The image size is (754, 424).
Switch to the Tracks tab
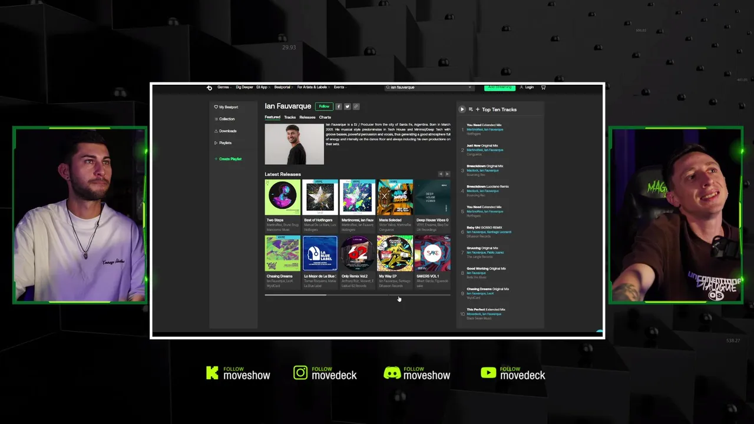point(290,117)
